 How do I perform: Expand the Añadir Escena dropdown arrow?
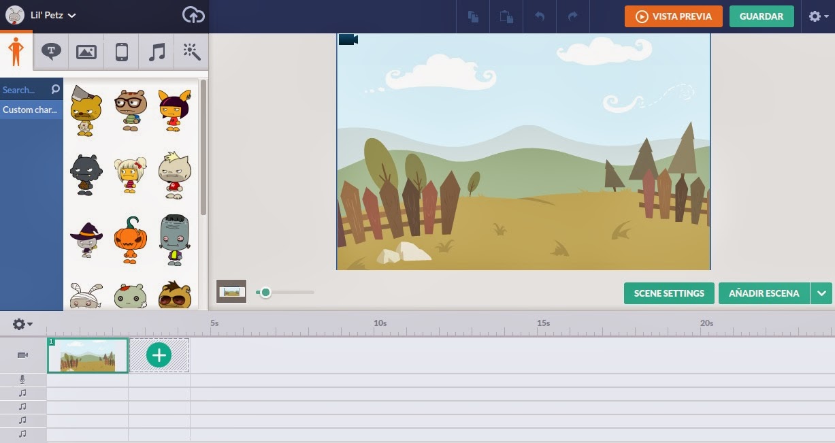[821, 293]
